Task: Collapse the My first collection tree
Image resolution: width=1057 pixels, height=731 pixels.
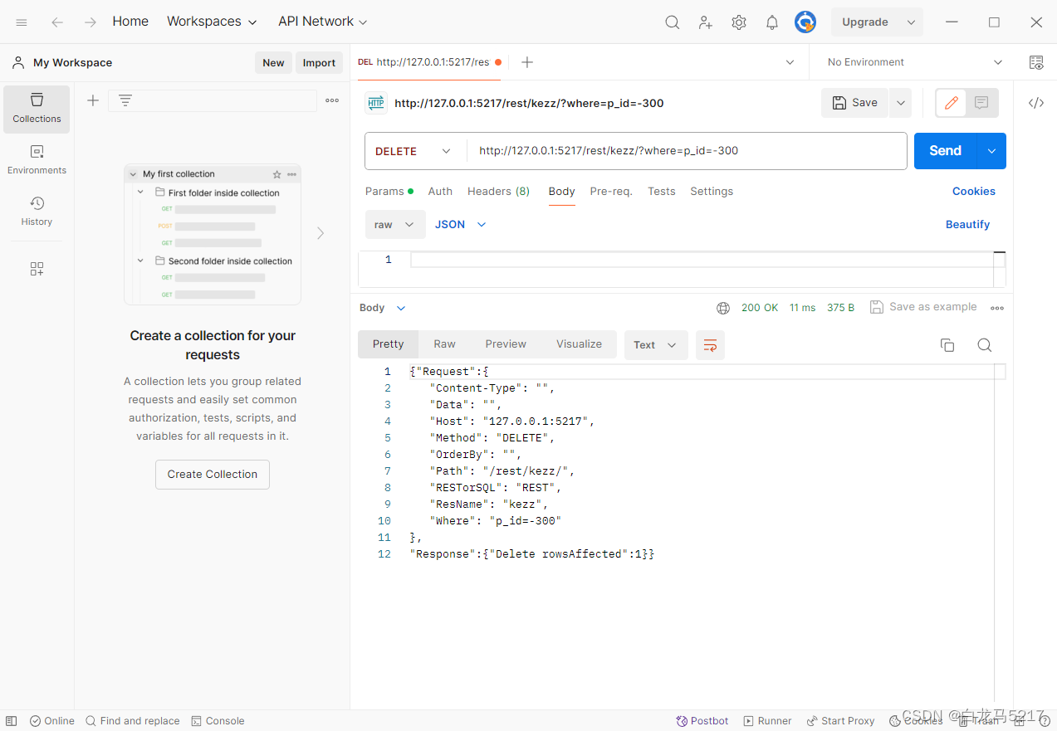Action: [134, 174]
